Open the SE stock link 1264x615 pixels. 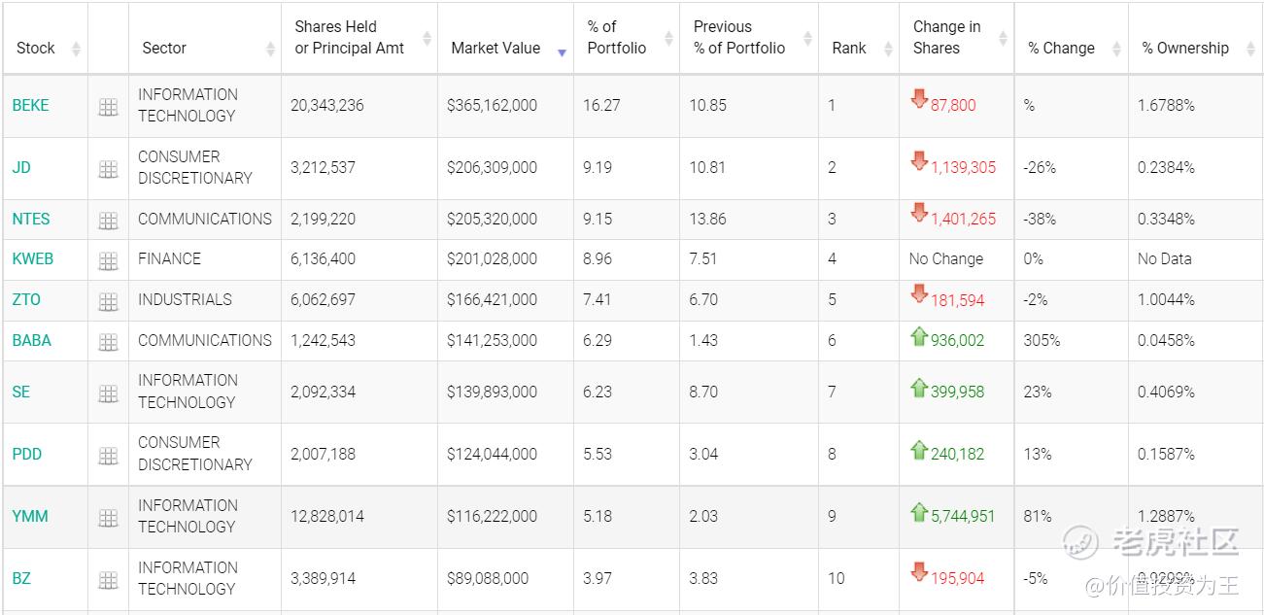point(21,392)
